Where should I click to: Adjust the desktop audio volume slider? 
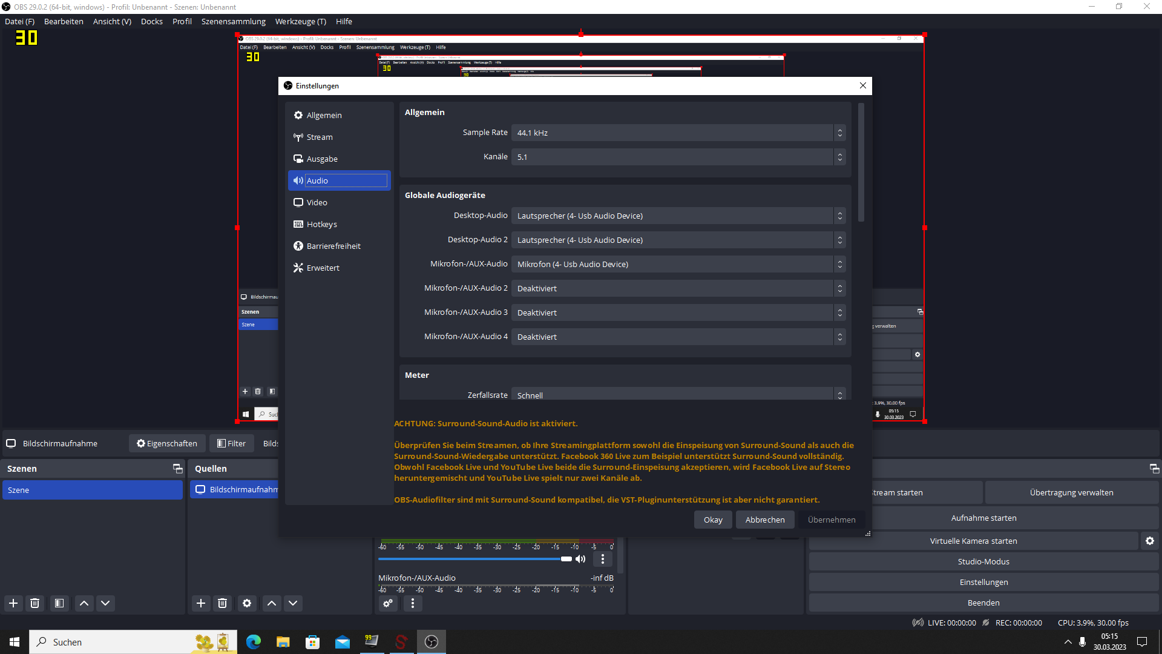475,559
